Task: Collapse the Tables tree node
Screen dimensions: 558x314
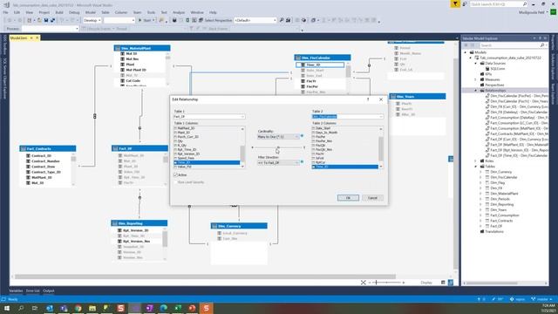Action: coord(476,167)
